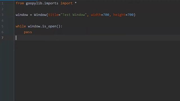The height and width of the screenshot is (101, 180).
Task: Click the asterisk on line 1
Action: coord(76,3)
